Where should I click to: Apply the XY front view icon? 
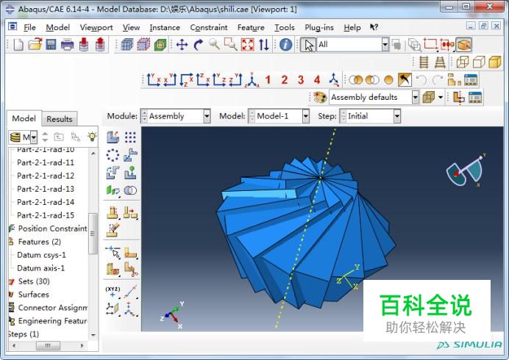click(x=154, y=80)
